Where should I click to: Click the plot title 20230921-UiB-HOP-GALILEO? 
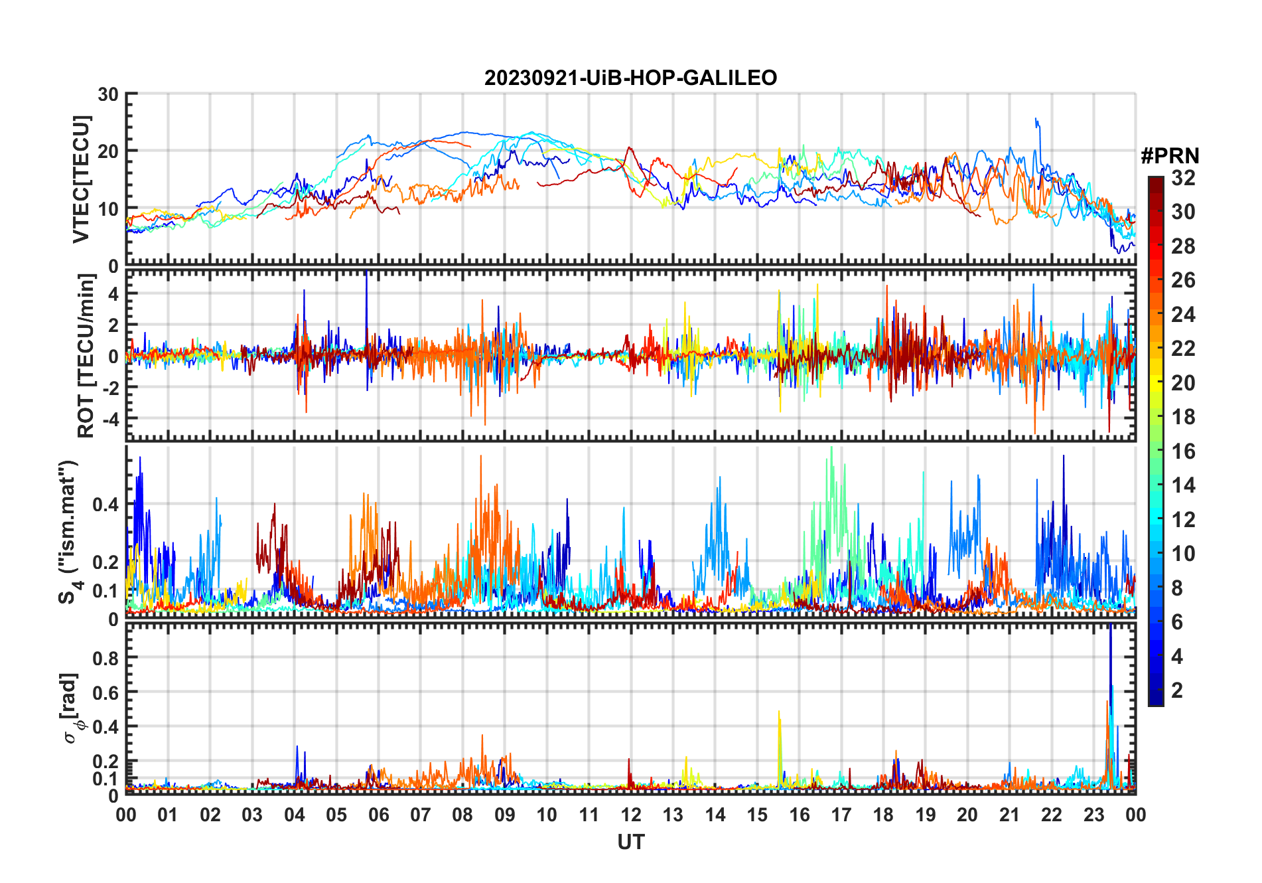[630, 78]
